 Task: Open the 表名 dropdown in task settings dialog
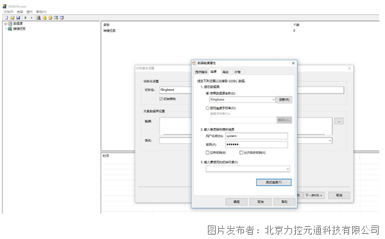pyautogui.click(x=330, y=140)
